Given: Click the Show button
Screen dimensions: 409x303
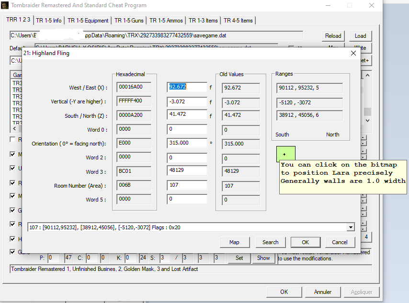Looking at the screenshot, I should (263, 258).
